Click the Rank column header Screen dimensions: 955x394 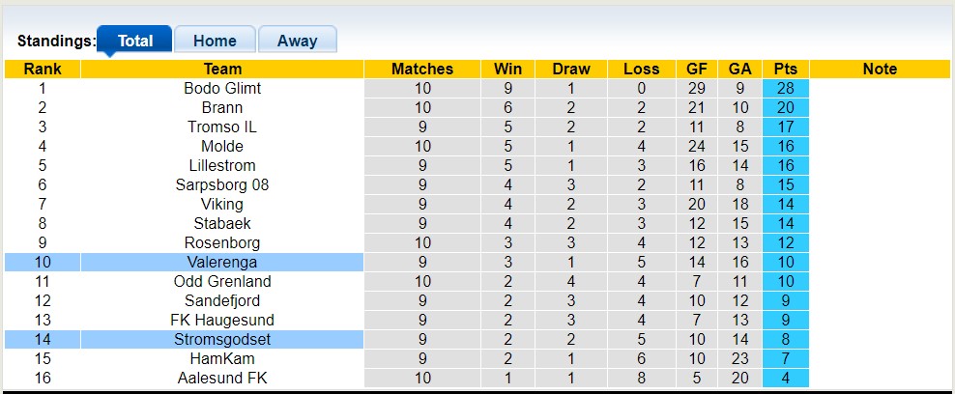click(43, 69)
